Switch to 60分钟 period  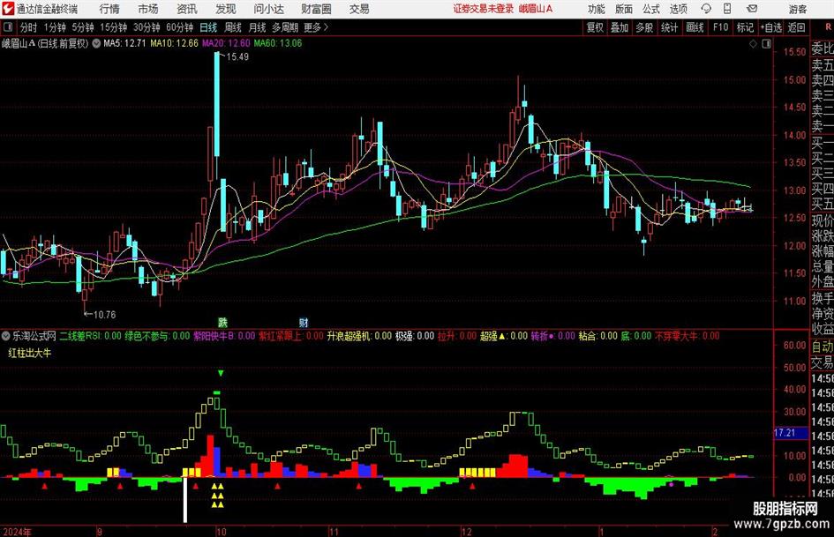180,27
